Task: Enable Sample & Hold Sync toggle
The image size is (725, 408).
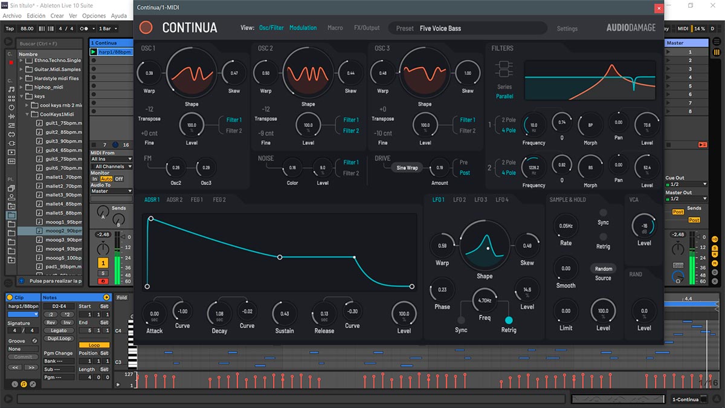Action: 603,213
